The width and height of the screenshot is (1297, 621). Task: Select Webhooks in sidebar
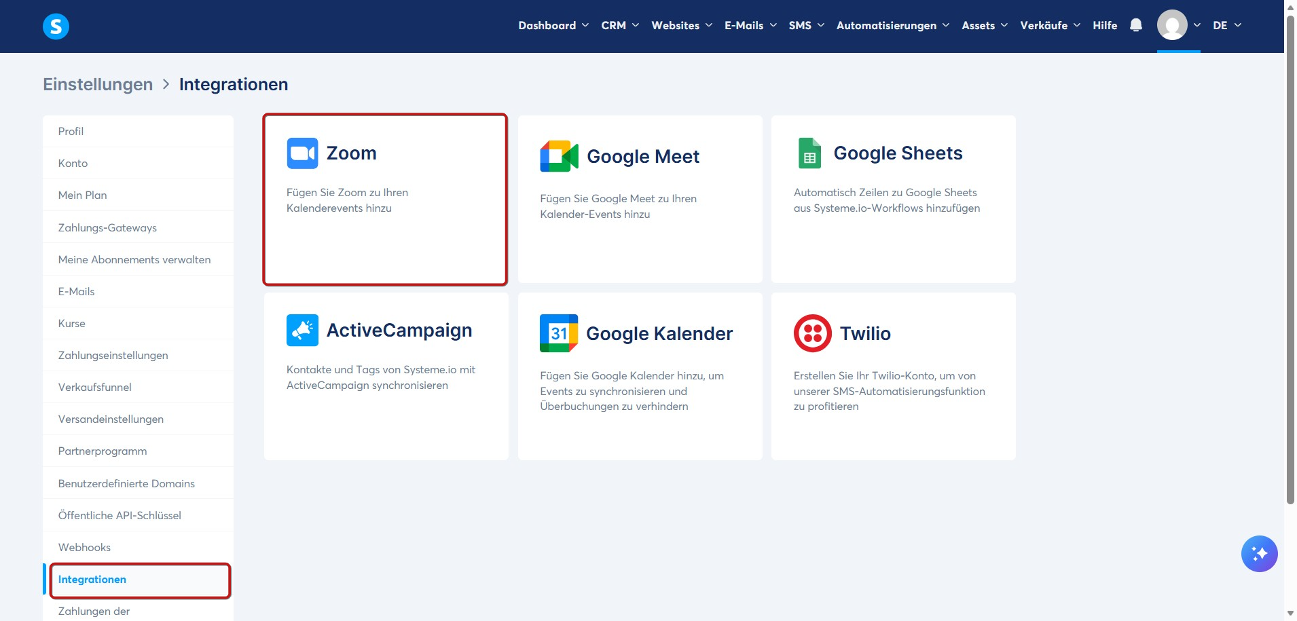pos(138,547)
